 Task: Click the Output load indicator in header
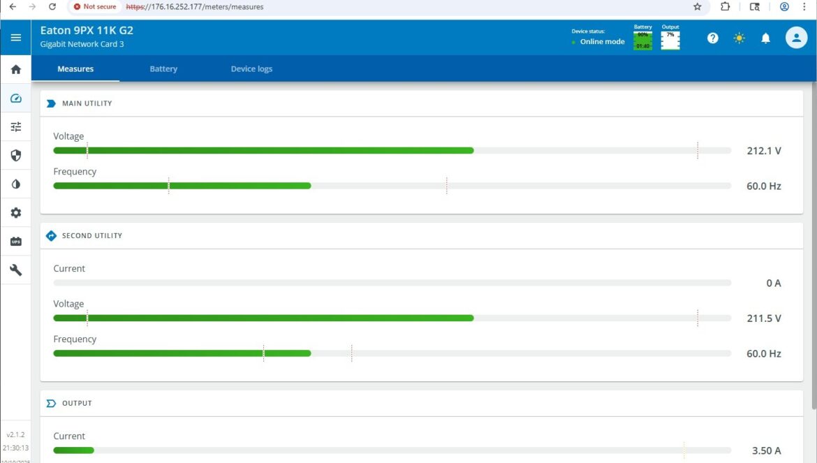click(670, 40)
